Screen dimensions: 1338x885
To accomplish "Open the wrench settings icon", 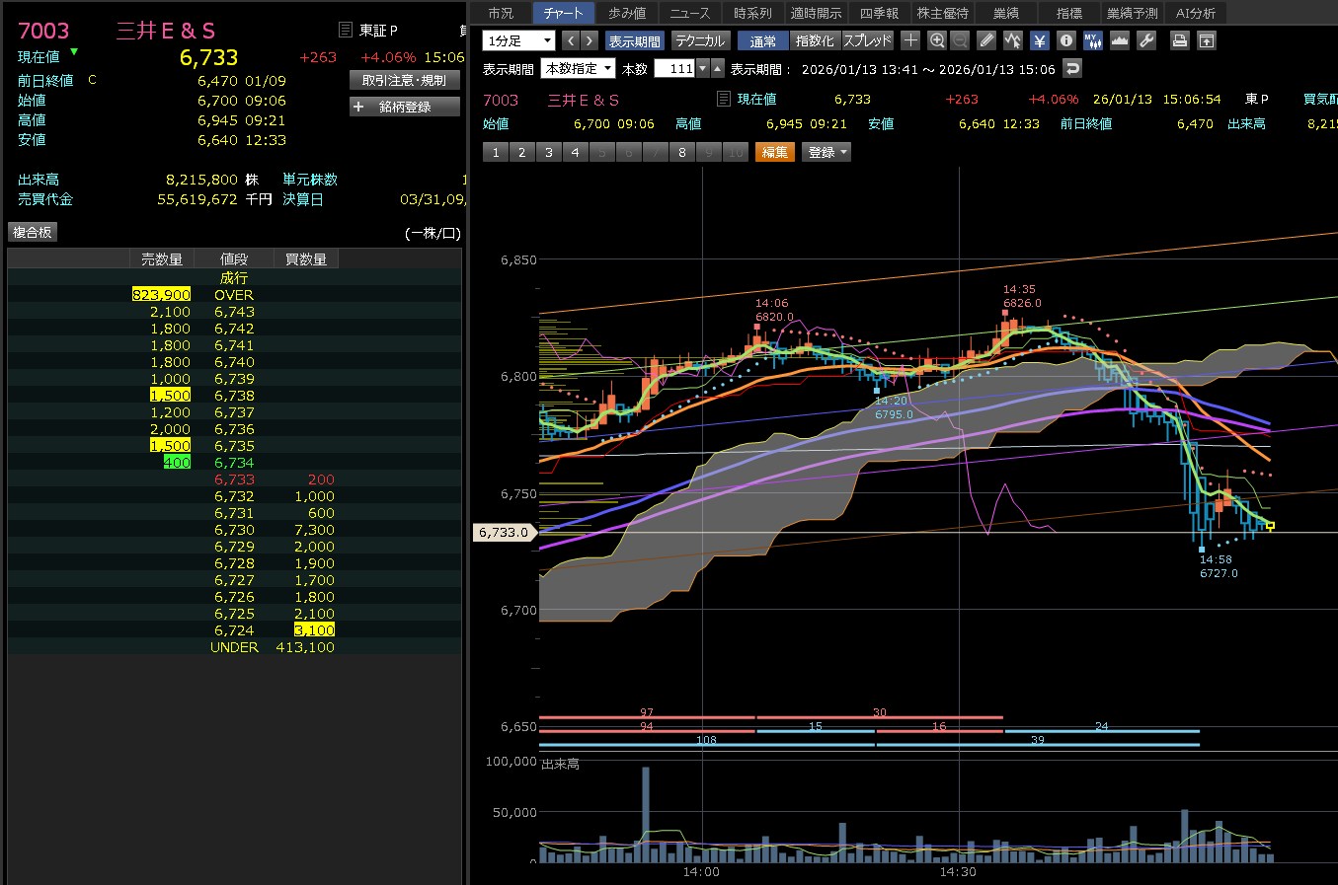I will click(1146, 40).
